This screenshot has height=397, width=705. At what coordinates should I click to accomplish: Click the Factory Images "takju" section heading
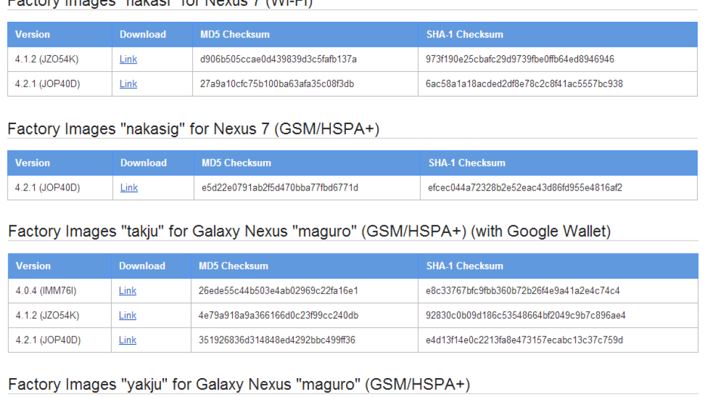(309, 232)
